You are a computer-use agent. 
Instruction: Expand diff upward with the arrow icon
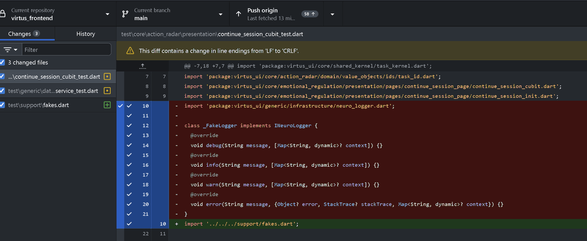point(142,66)
